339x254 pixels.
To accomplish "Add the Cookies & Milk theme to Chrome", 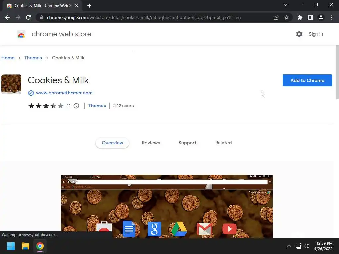I will [307, 80].
